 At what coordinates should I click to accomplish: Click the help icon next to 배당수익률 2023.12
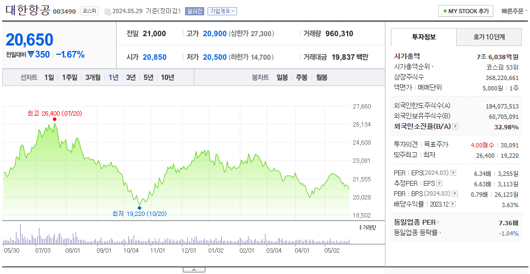coord(453,204)
